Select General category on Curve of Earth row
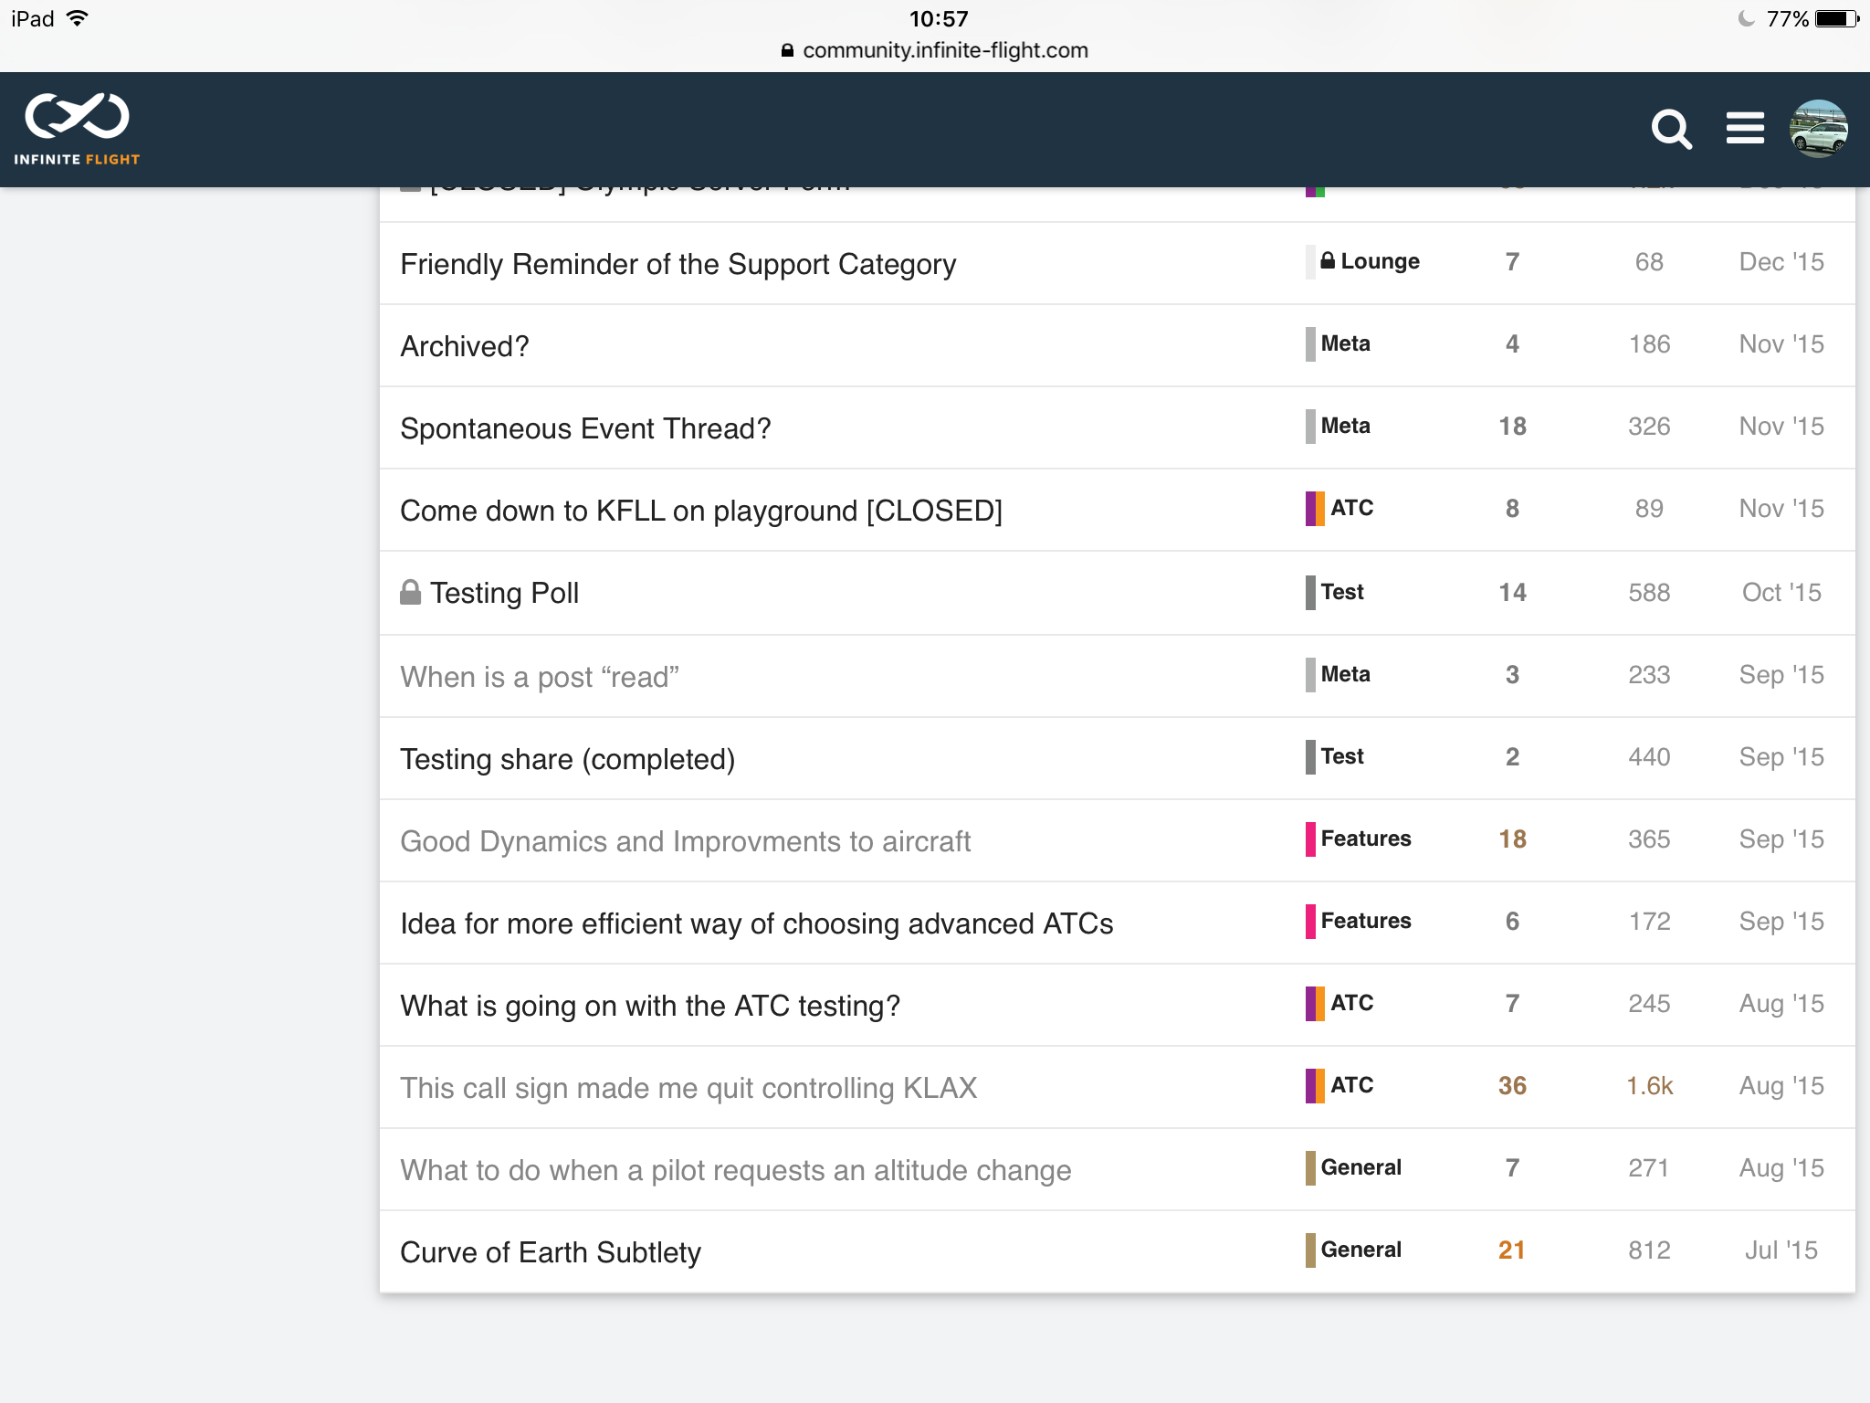Screen dimensions: 1870x1403 pyautogui.click(x=1360, y=1250)
